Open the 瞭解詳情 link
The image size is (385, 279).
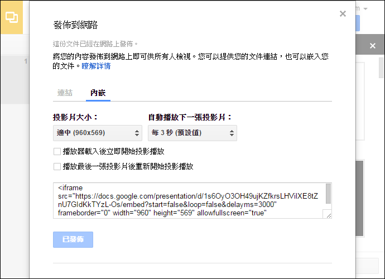tap(96, 66)
